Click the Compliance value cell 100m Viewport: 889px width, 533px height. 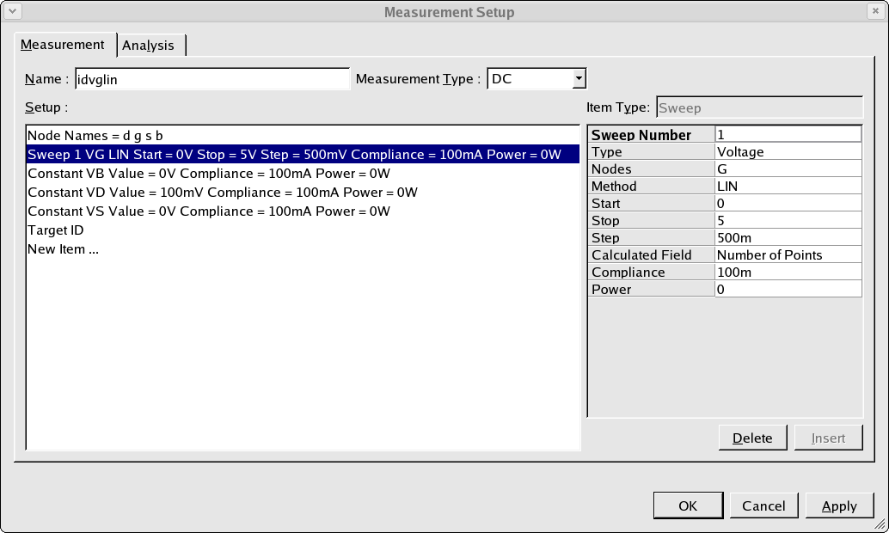788,273
